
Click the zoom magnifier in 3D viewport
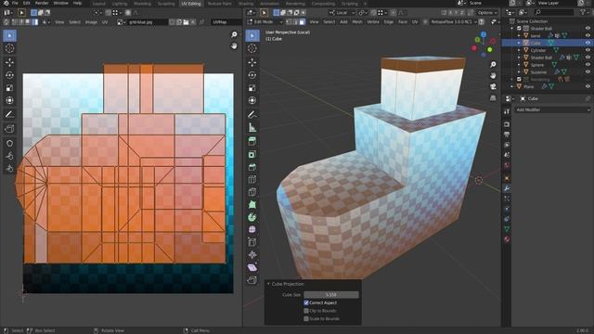click(493, 64)
